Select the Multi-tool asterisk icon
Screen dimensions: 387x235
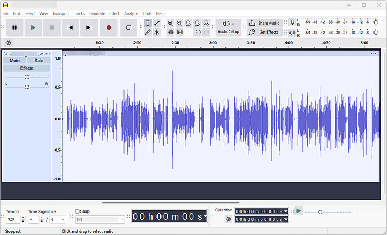pos(156,32)
